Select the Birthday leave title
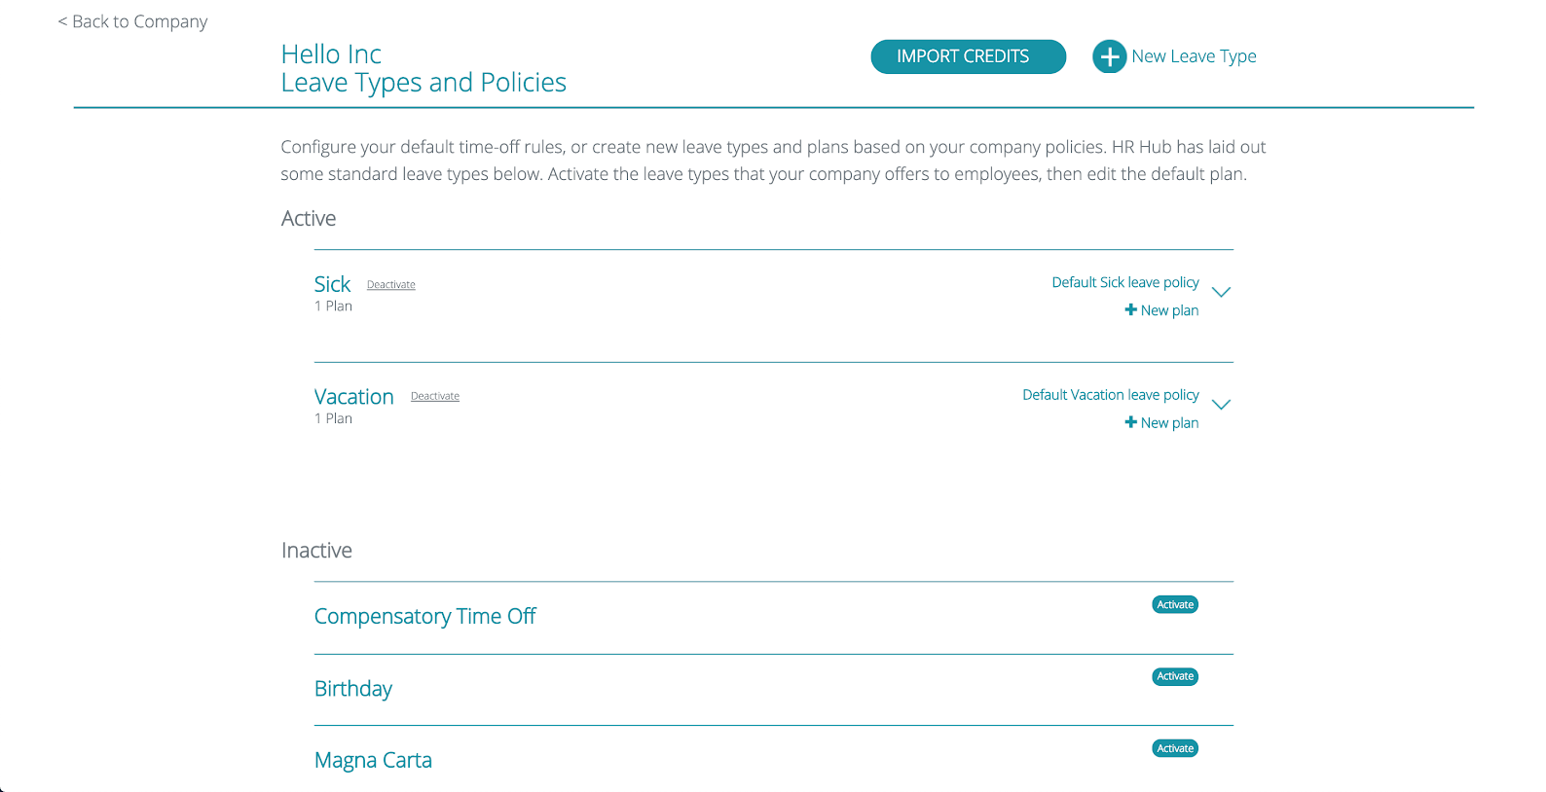 (352, 689)
